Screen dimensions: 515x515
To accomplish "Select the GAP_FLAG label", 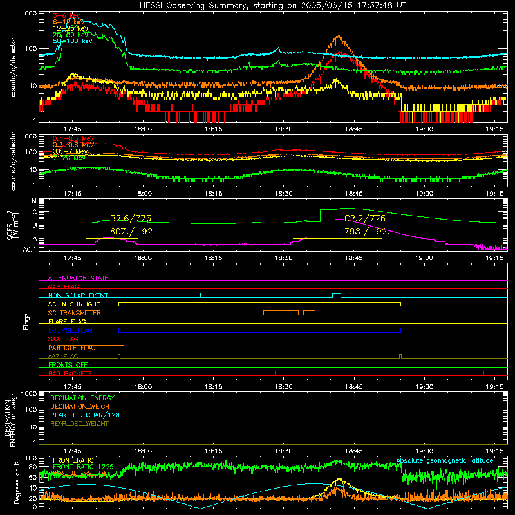I will [63, 286].
